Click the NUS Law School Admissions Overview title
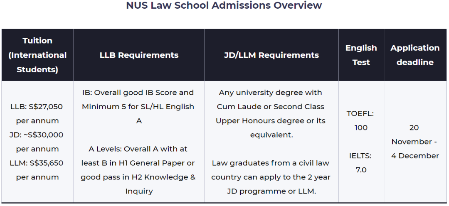The image size is (449, 206). [x=224, y=5]
